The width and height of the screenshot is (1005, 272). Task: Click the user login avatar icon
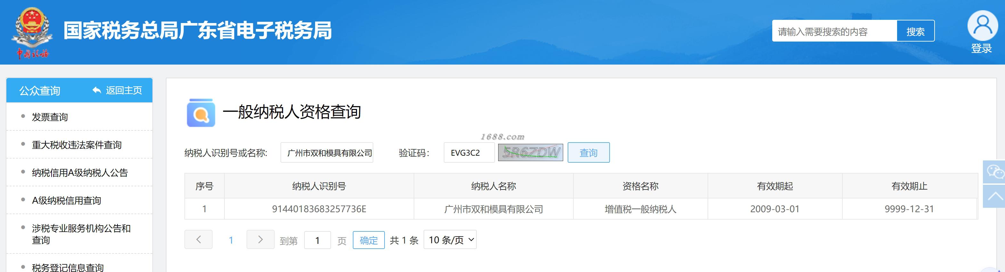tap(982, 26)
